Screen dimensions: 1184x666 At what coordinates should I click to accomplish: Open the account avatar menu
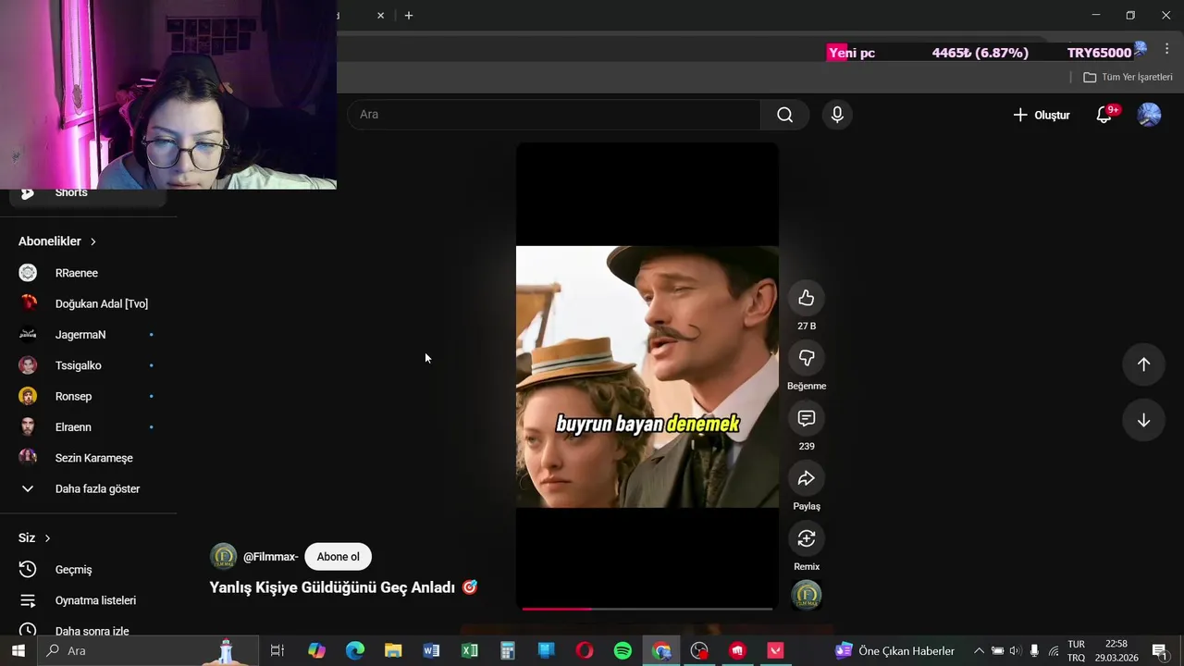1149,115
